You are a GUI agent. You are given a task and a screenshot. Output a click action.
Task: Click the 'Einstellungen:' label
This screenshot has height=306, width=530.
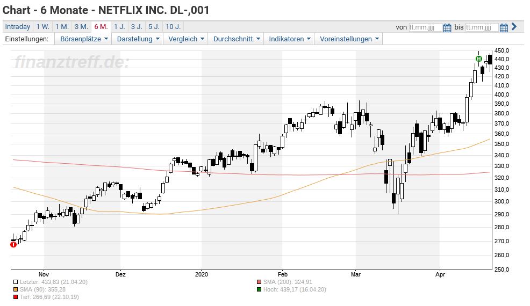coord(27,39)
